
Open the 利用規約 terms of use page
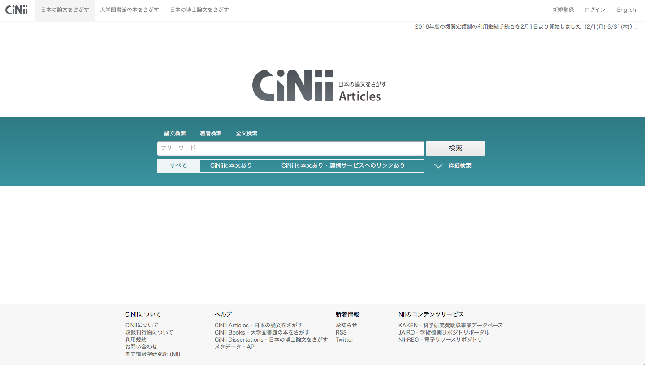[x=135, y=339]
